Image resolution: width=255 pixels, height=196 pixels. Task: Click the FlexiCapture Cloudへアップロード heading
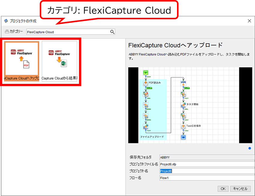click(175, 45)
